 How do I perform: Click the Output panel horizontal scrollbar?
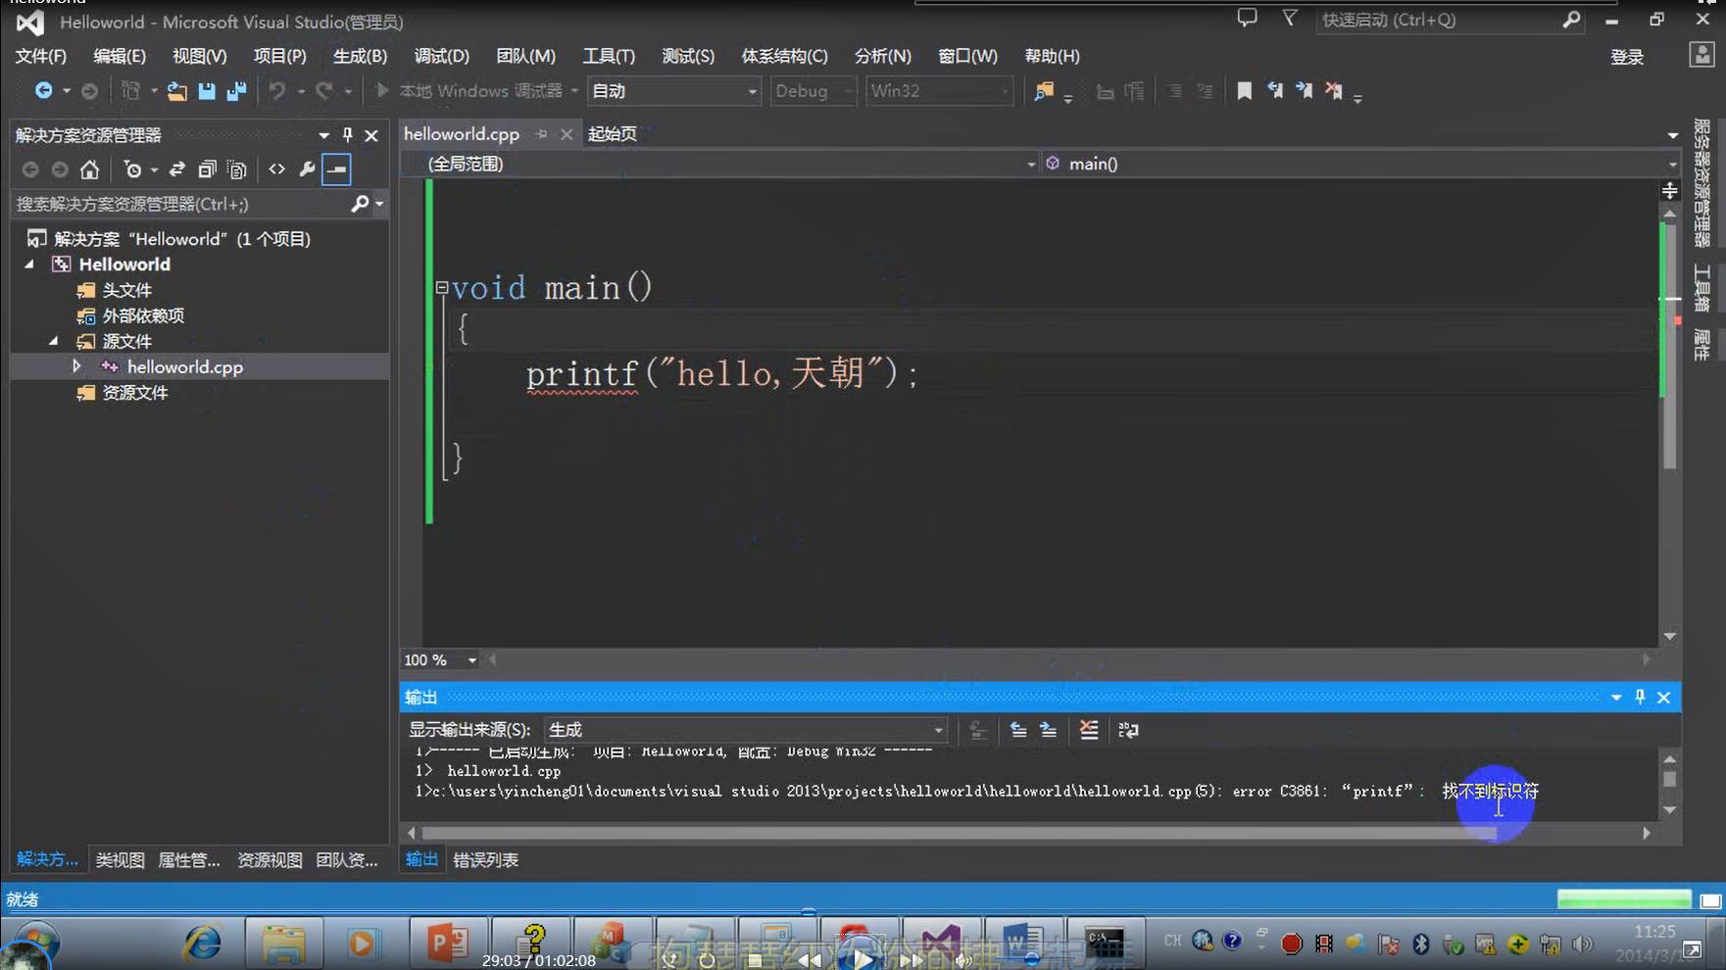pos(959,833)
